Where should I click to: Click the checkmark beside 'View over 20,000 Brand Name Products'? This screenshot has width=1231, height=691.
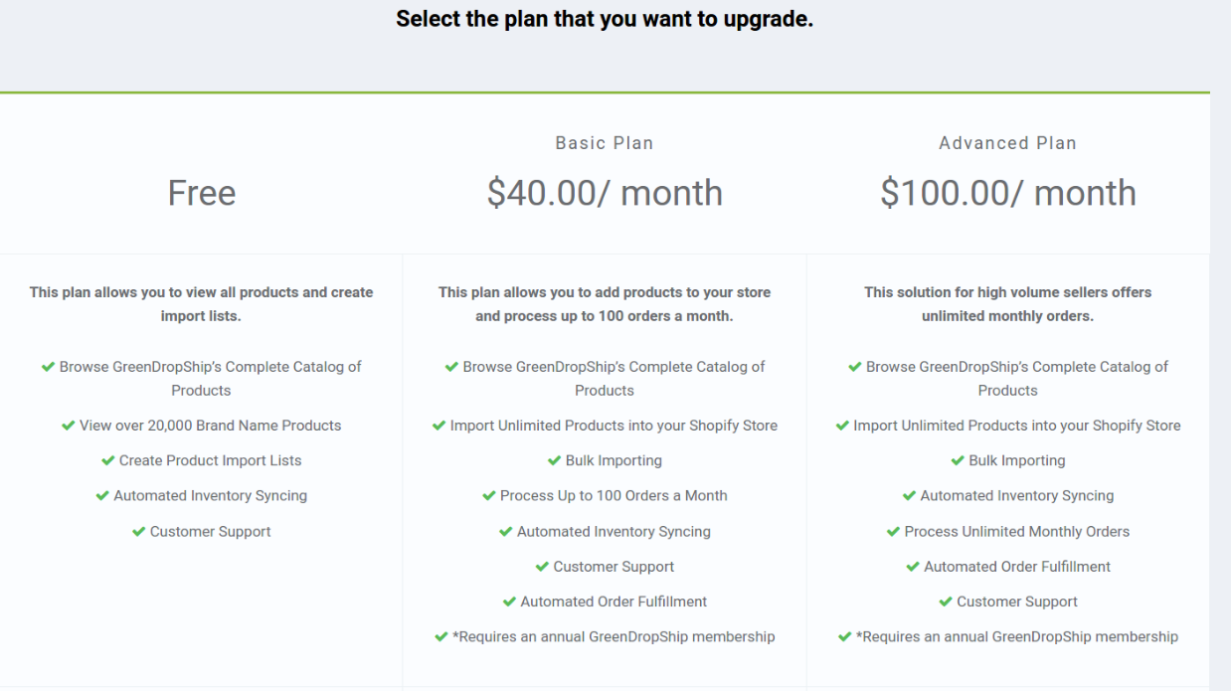click(69, 426)
